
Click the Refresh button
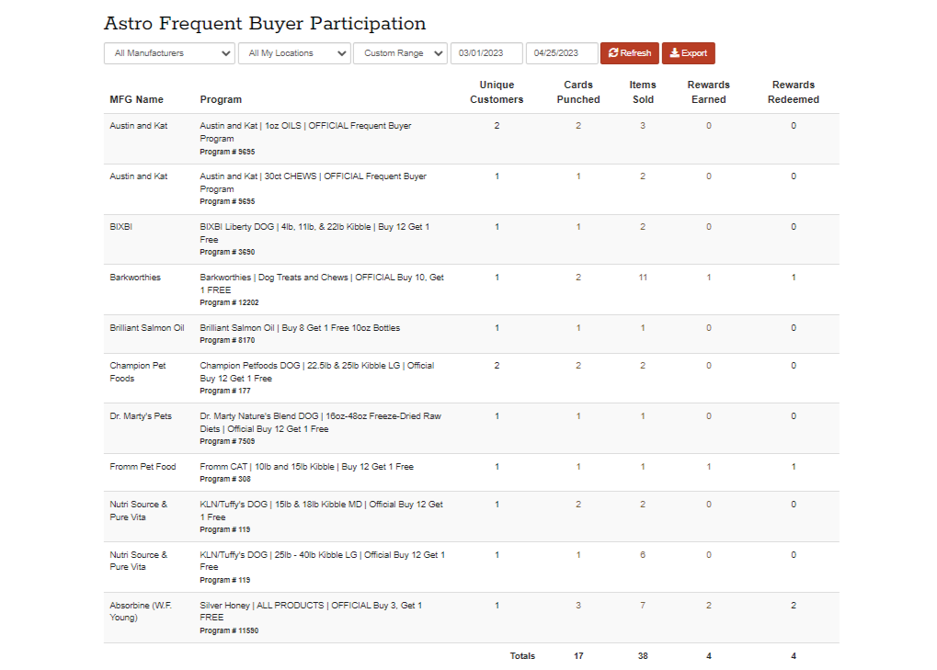(629, 53)
